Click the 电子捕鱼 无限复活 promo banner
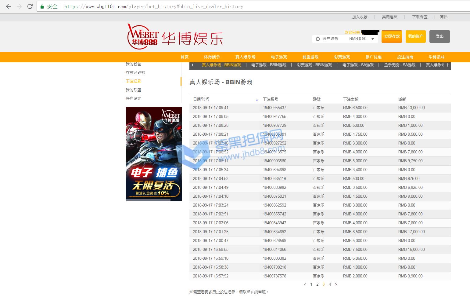The height and width of the screenshot is (297, 470). pos(154,154)
